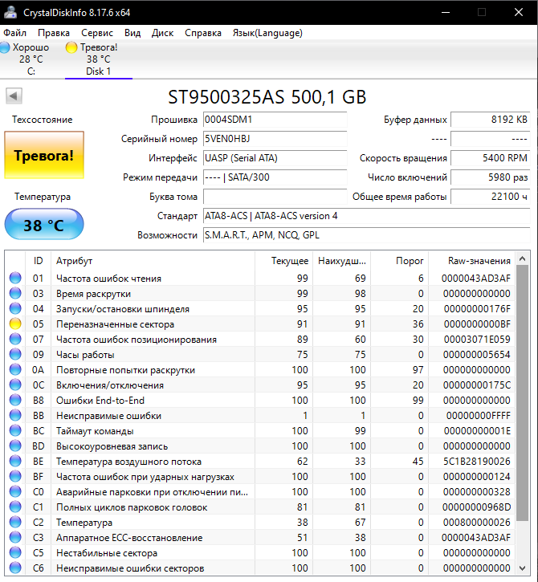The height and width of the screenshot is (582, 538).
Task: Click the yellow warning icon for Переназначенные сектора
Action: click(x=15, y=324)
